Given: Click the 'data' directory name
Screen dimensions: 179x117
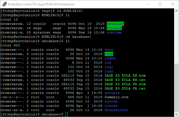Looking at the screenshot, I should pos(109,50).
